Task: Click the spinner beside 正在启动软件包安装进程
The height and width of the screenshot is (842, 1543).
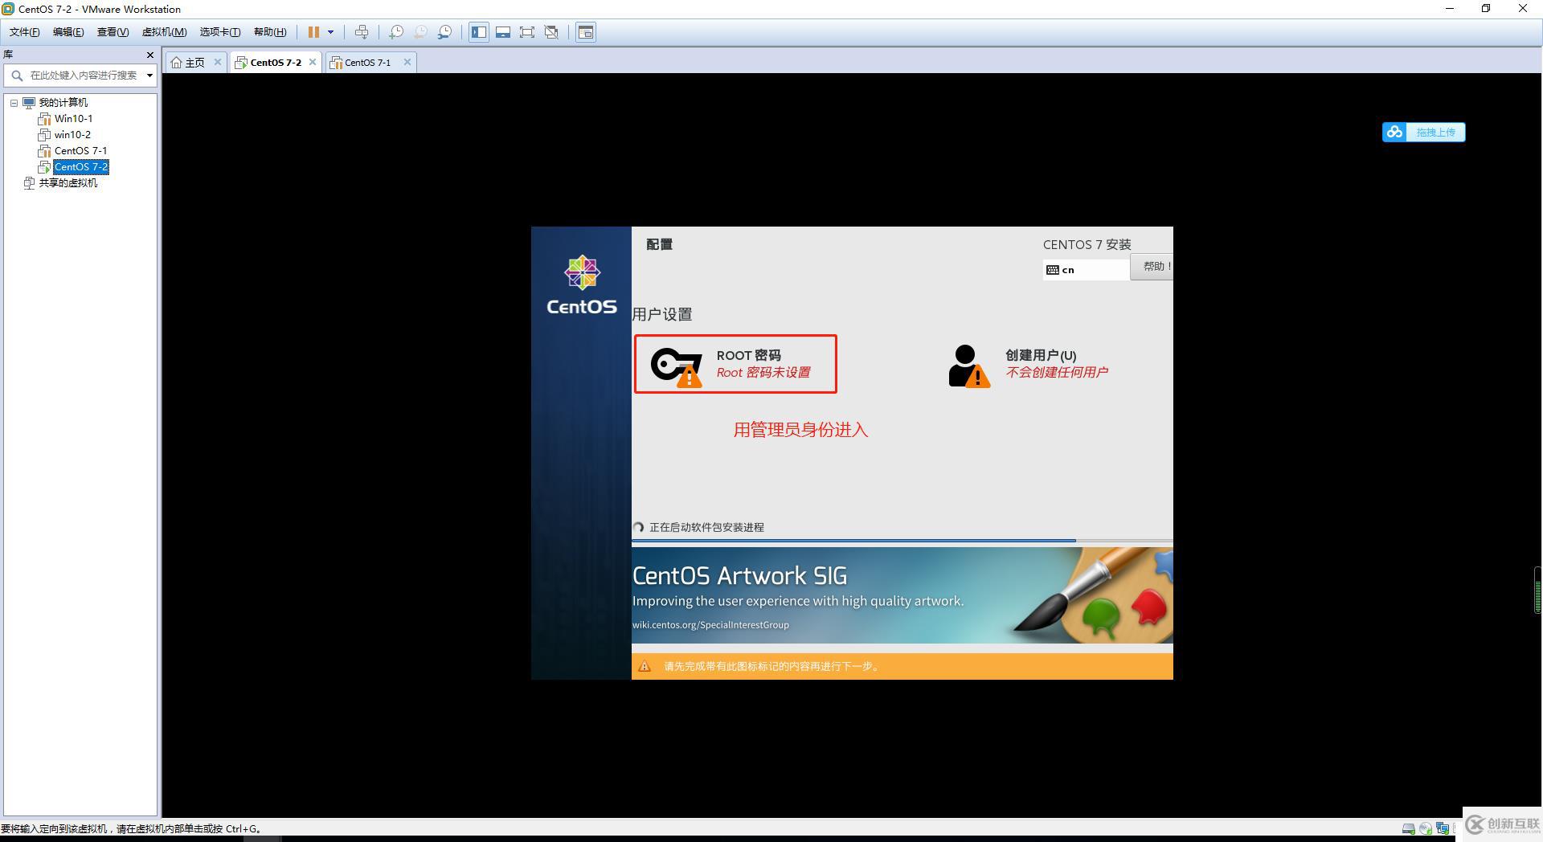Action: pos(638,527)
